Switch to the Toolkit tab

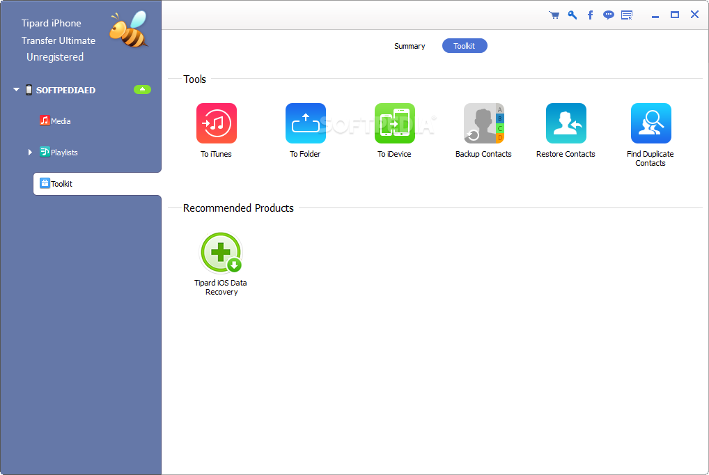pos(465,46)
